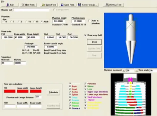This screenshot has width=157, height=116.
Task: Toggle the Lungs organ checkbox
Action: [70, 97]
